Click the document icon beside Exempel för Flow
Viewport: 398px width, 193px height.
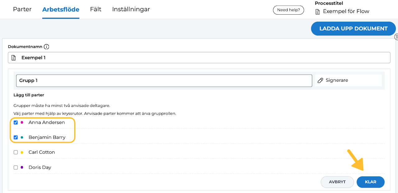coord(317,12)
